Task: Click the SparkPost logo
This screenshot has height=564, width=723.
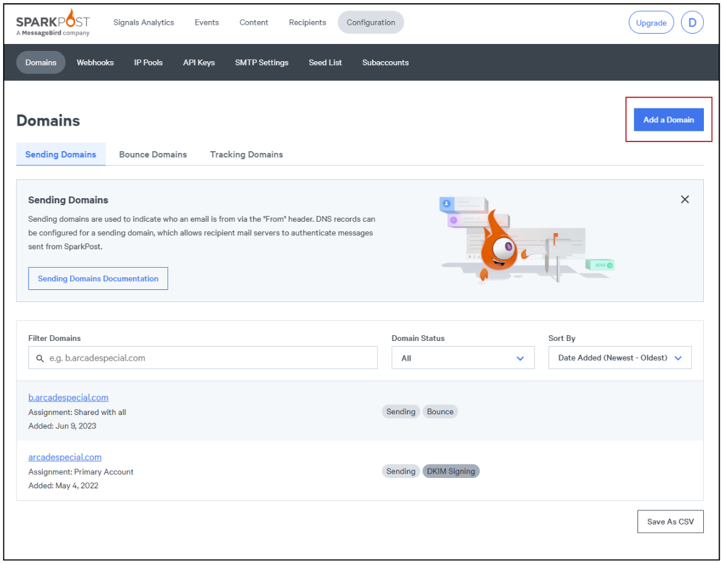Action: (x=53, y=22)
